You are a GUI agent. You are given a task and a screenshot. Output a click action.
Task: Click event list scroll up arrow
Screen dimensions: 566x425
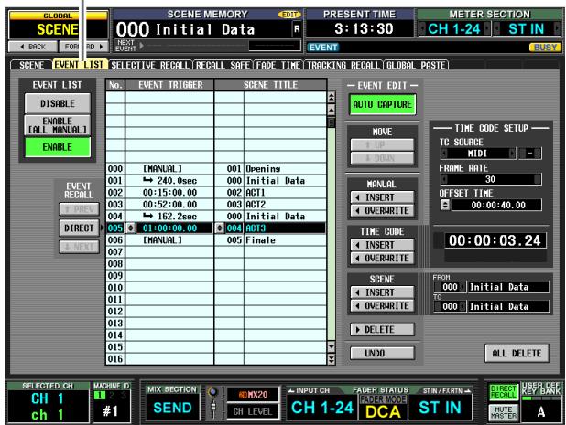[x=331, y=110]
